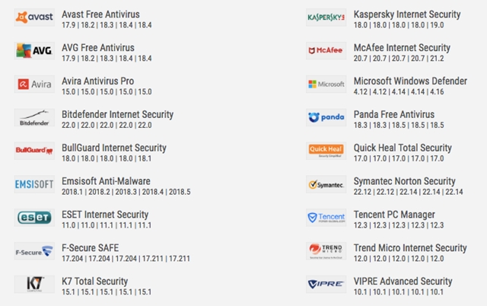
Task: Select Microsoft Windows Defender title
Action: (410, 81)
